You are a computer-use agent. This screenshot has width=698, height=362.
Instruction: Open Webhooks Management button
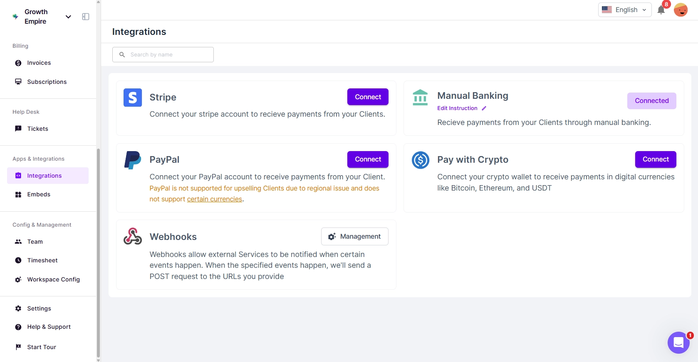pyautogui.click(x=354, y=236)
